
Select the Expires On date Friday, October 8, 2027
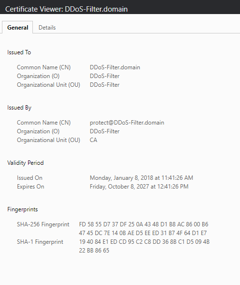coord(139,187)
